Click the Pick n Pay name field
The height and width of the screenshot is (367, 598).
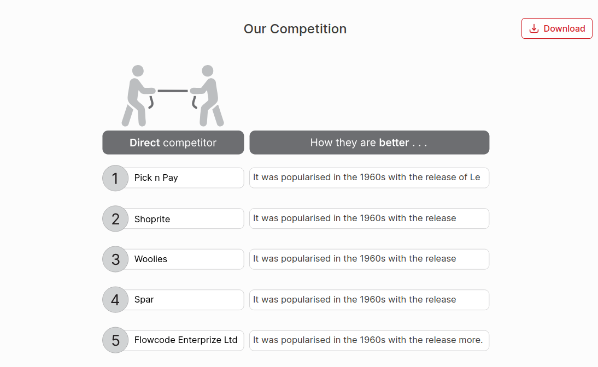click(x=186, y=177)
